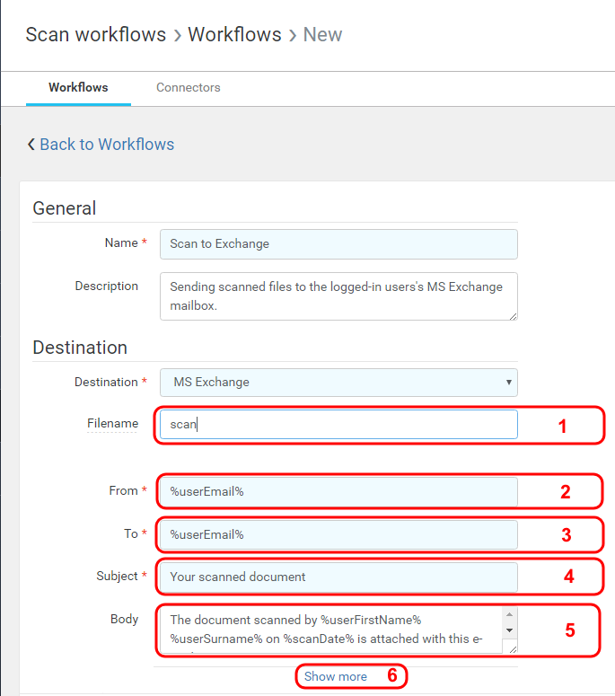Image resolution: width=615 pixels, height=696 pixels.
Task: Focus the Name field containing Scan to Exchange
Action: point(338,244)
